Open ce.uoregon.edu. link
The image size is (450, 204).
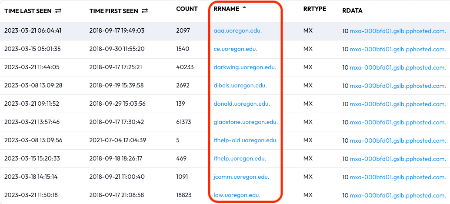(x=235, y=49)
